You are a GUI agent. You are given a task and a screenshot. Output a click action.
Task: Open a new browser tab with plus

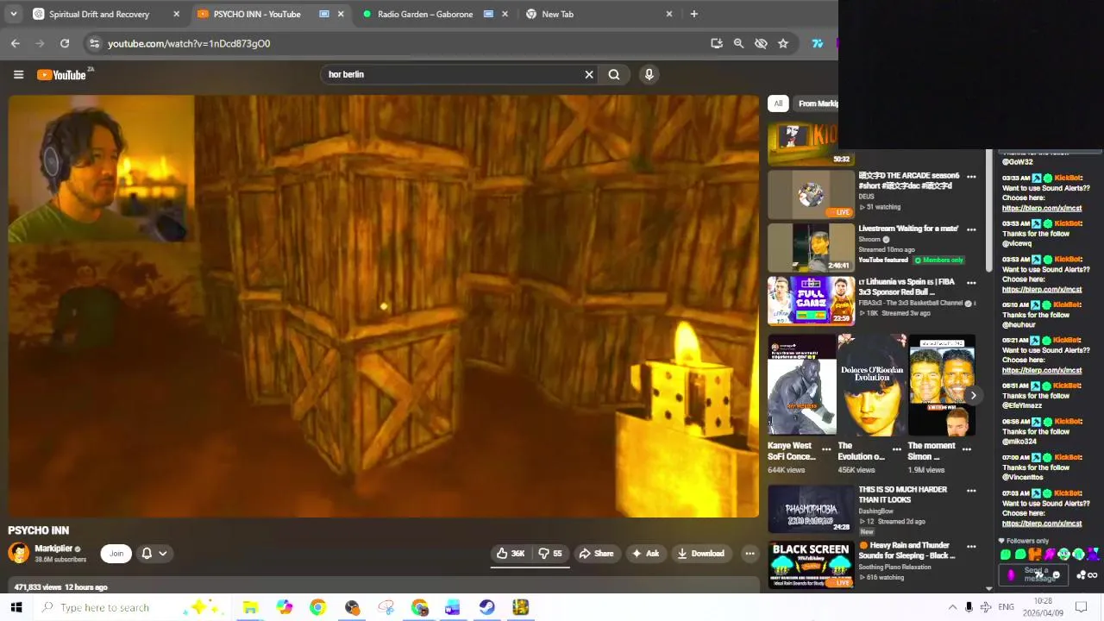coord(693,14)
